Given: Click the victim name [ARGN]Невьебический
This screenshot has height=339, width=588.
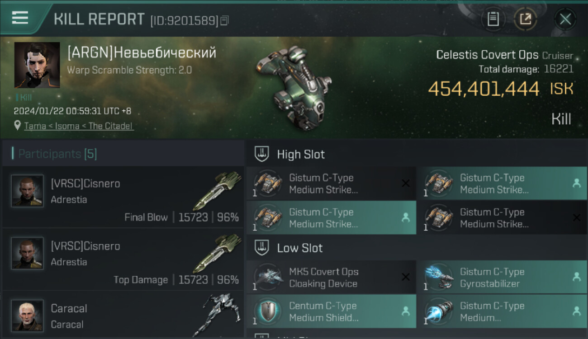Looking at the screenshot, I should click(142, 53).
